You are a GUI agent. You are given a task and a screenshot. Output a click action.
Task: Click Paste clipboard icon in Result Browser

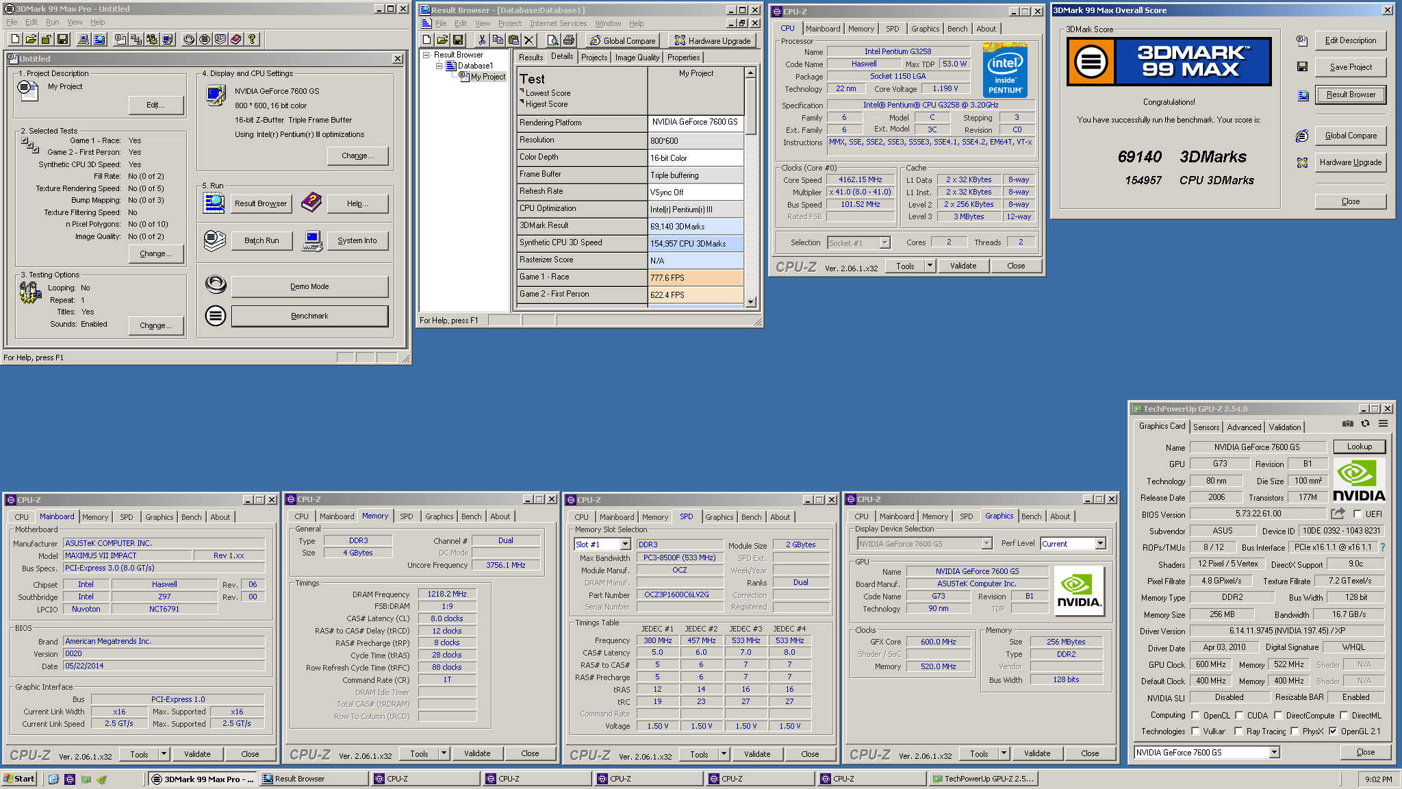[513, 40]
